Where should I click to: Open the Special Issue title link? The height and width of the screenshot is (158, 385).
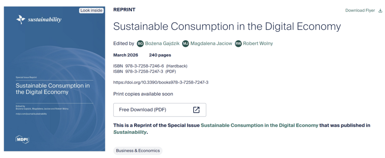point(259,125)
